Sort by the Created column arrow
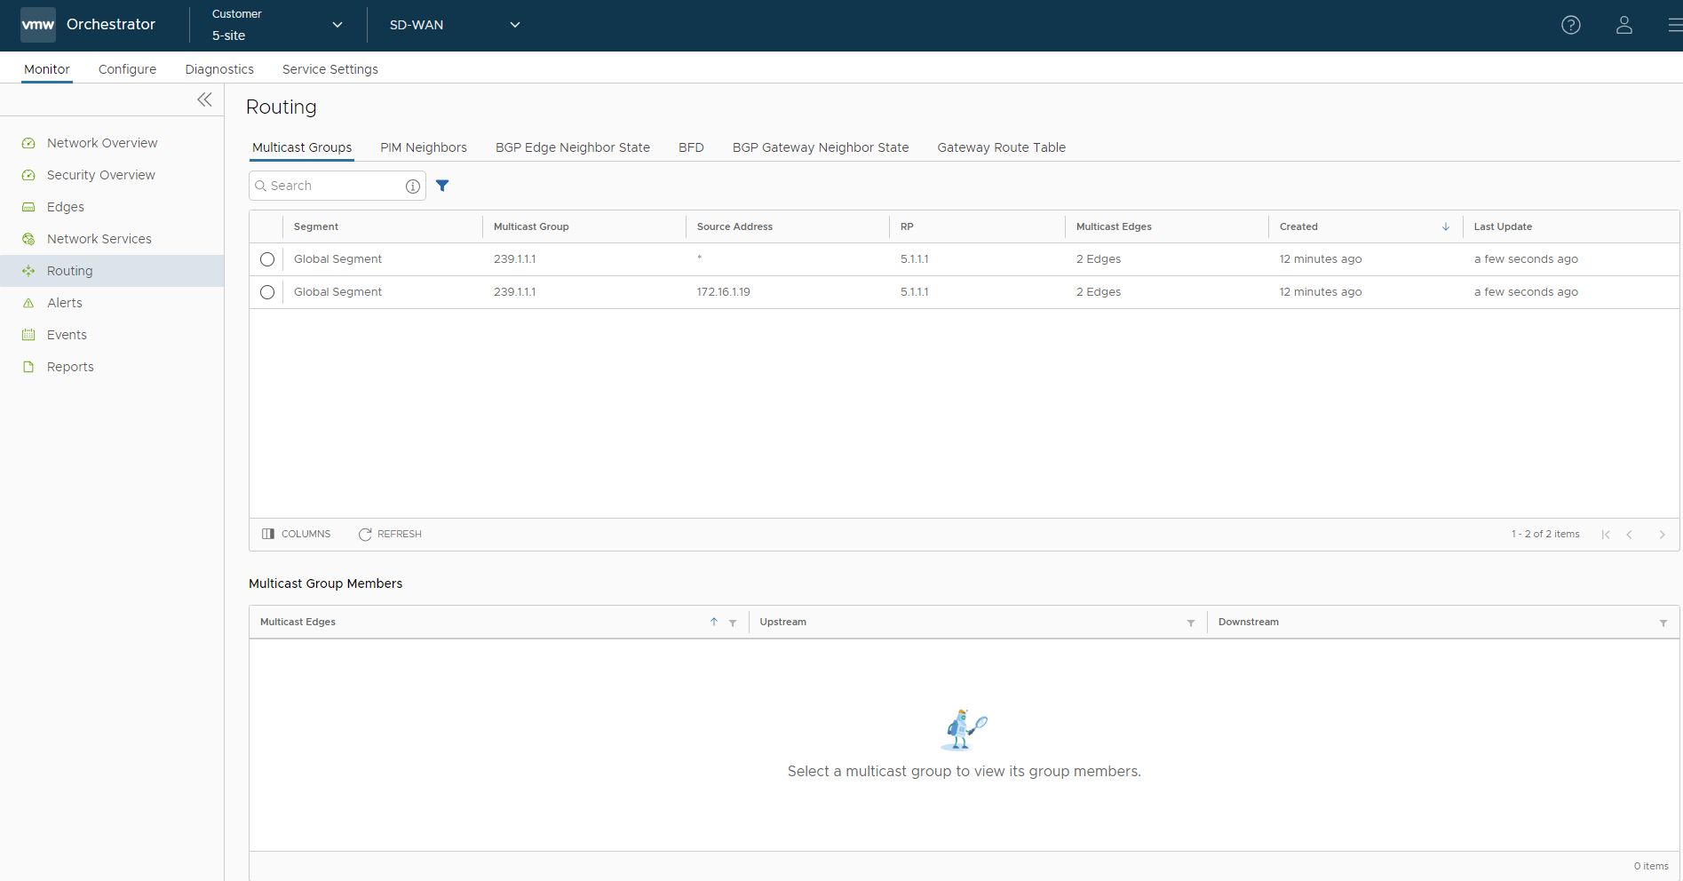The width and height of the screenshot is (1683, 881). (x=1445, y=226)
